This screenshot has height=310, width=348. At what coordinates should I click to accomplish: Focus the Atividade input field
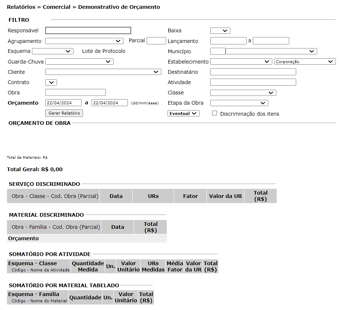[253, 82]
